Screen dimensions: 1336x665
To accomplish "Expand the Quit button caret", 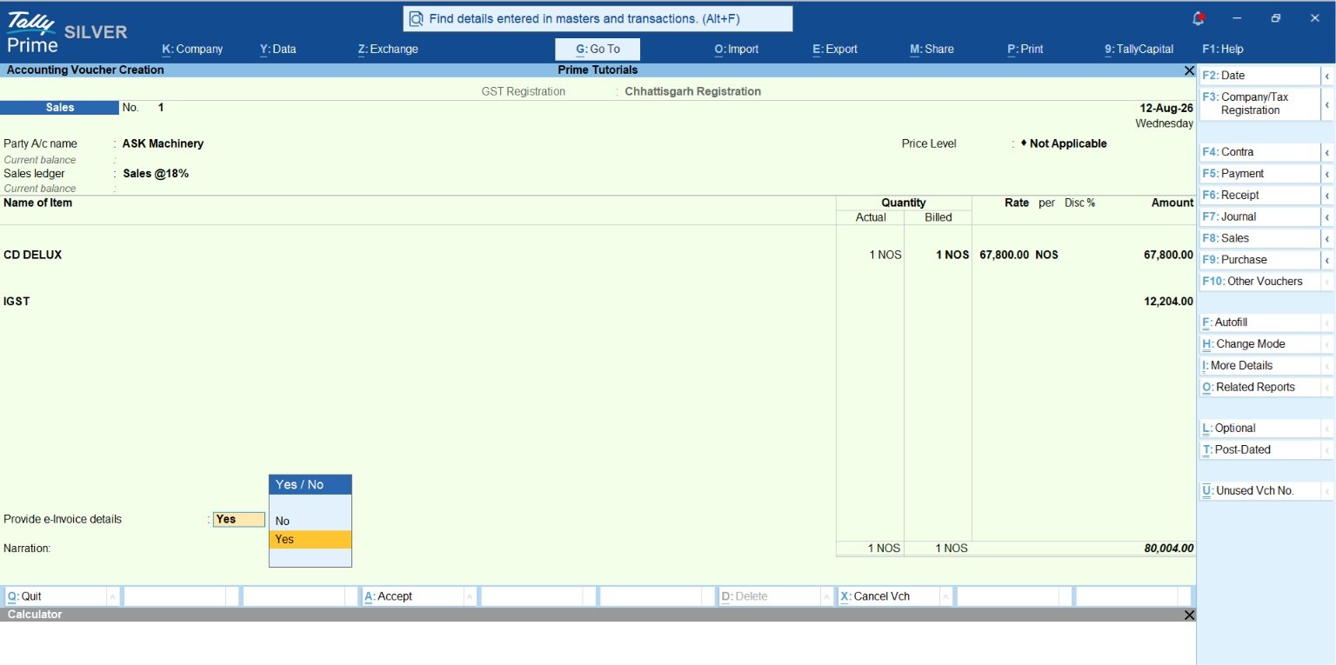I will click(x=113, y=596).
